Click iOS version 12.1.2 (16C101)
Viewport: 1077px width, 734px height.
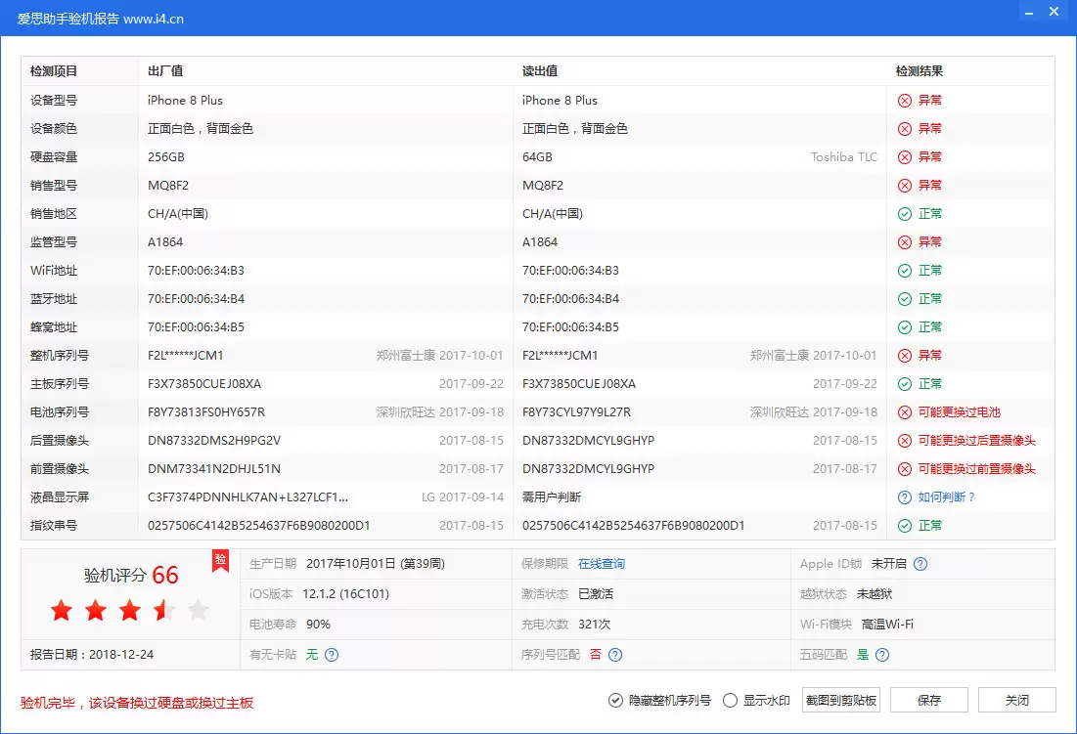[x=345, y=594]
